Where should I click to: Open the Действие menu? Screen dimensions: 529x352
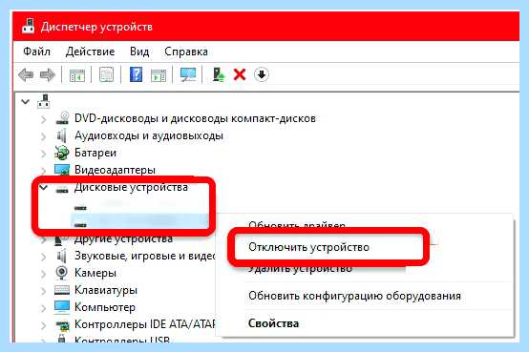click(90, 52)
